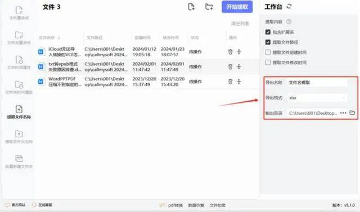Delete the txt转epub file with trash icon
Image resolution: width=360 pixels, height=212 pixels.
coord(230,67)
